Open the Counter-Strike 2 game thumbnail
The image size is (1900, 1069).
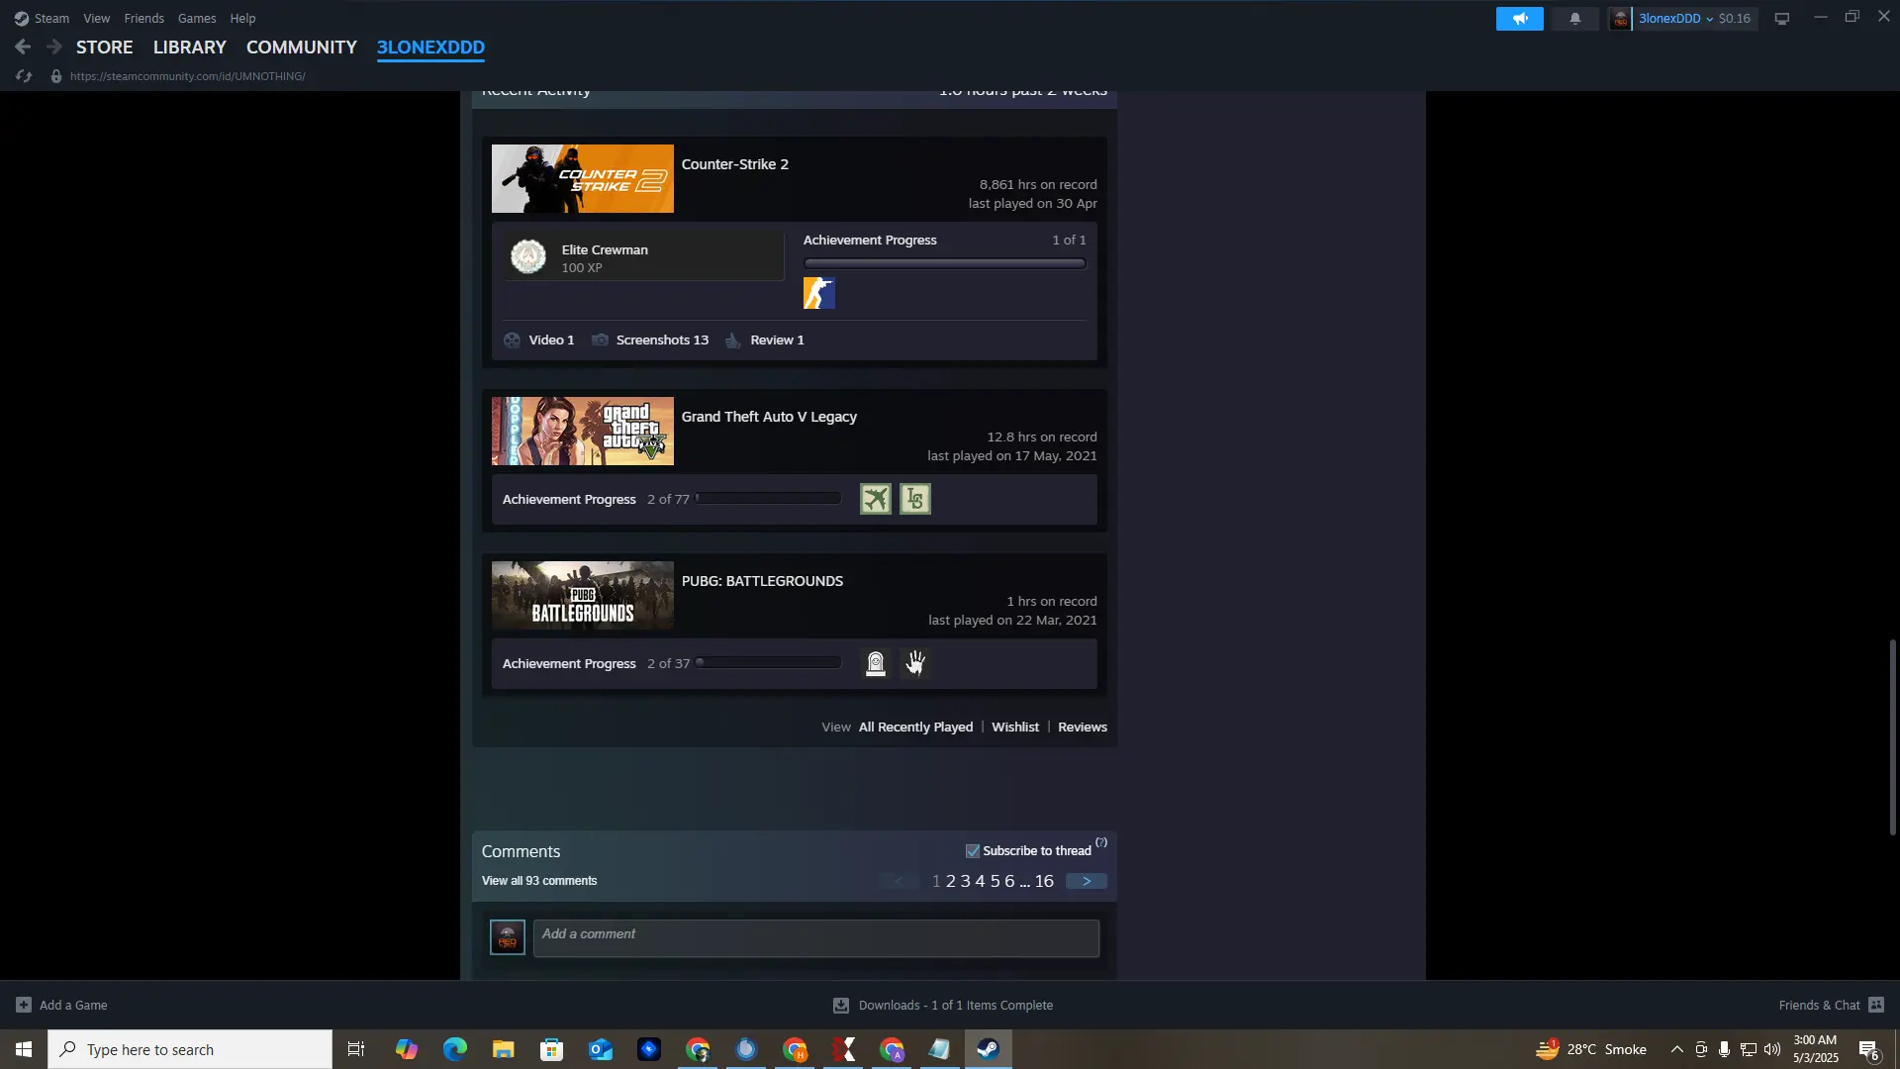582,178
